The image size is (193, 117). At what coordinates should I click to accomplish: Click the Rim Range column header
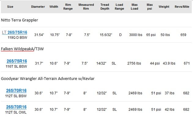68,7
